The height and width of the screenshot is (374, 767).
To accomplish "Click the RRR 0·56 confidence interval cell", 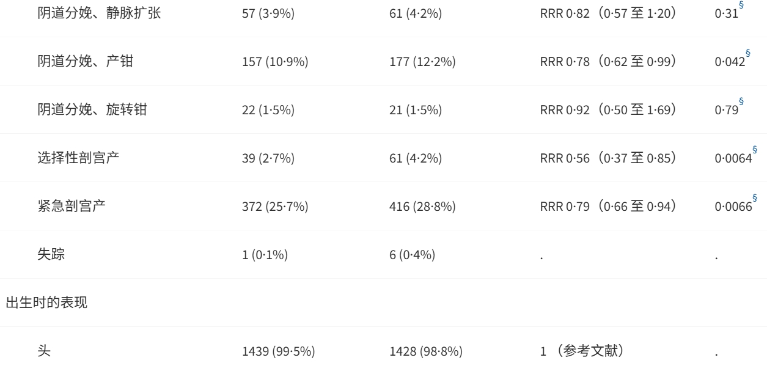I will pyautogui.click(x=607, y=159).
